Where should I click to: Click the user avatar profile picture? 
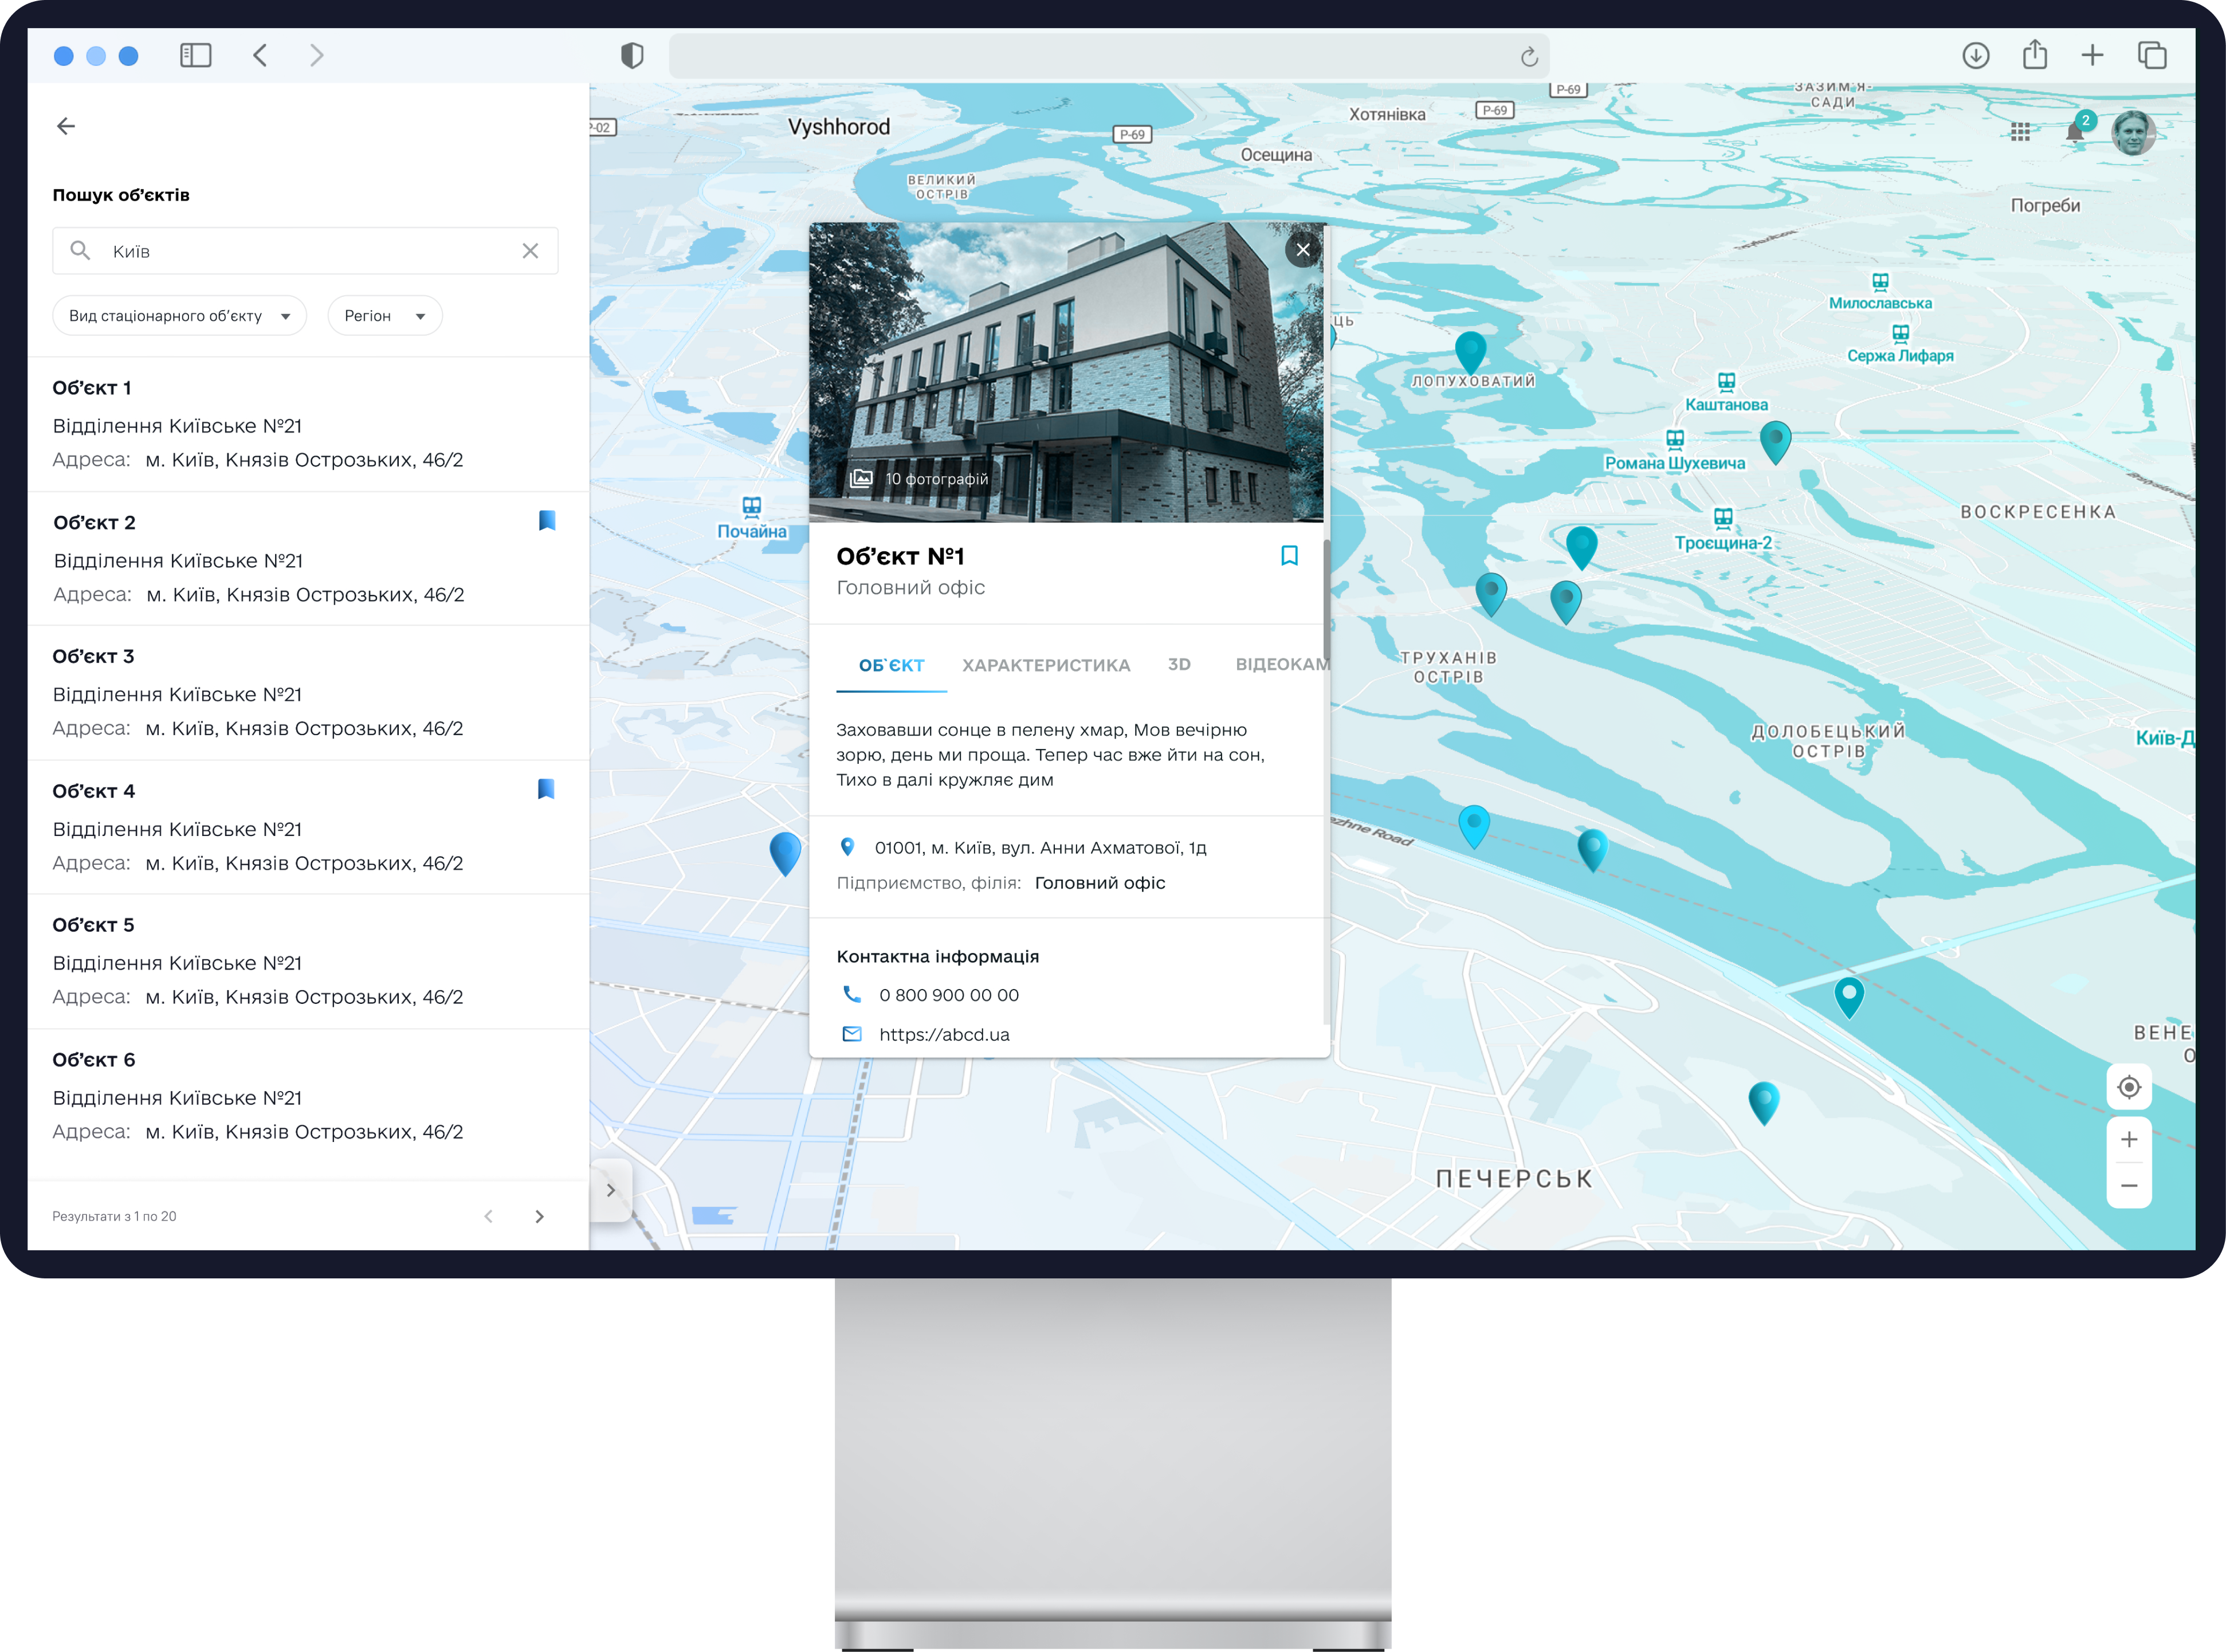[2133, 133]
